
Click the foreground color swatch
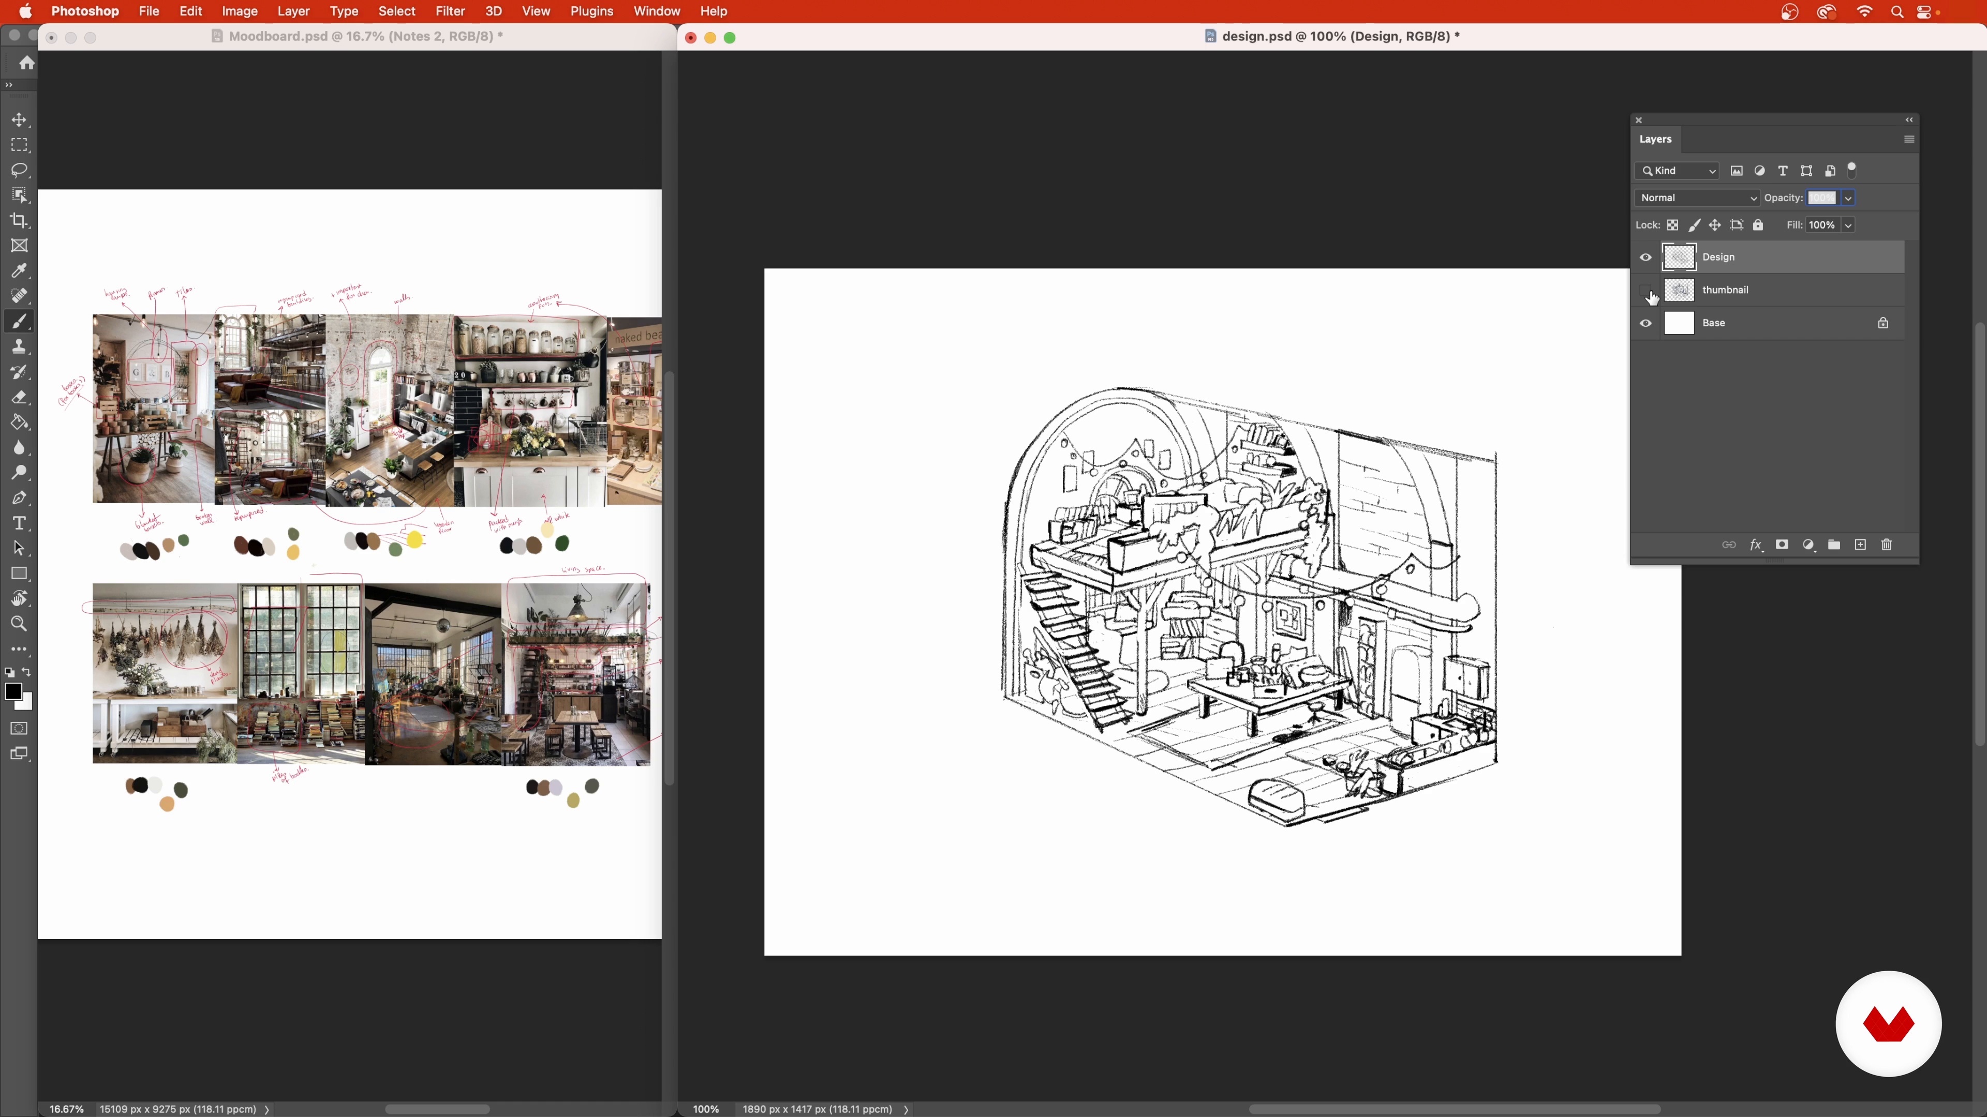pos(12,691)
